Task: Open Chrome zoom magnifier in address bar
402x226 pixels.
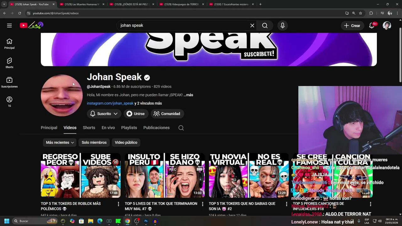Action: point(354,13)
